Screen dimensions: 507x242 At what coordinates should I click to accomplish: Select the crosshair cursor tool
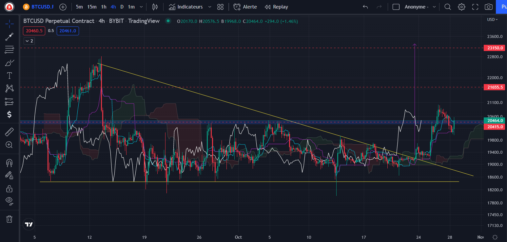[9, 24]
